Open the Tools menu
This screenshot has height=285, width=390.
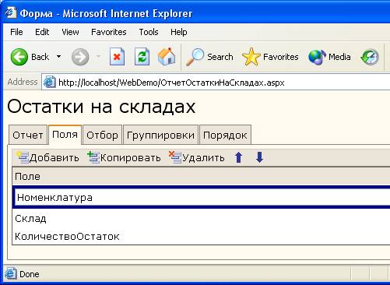pyautogui.click(x=149, y=32)
